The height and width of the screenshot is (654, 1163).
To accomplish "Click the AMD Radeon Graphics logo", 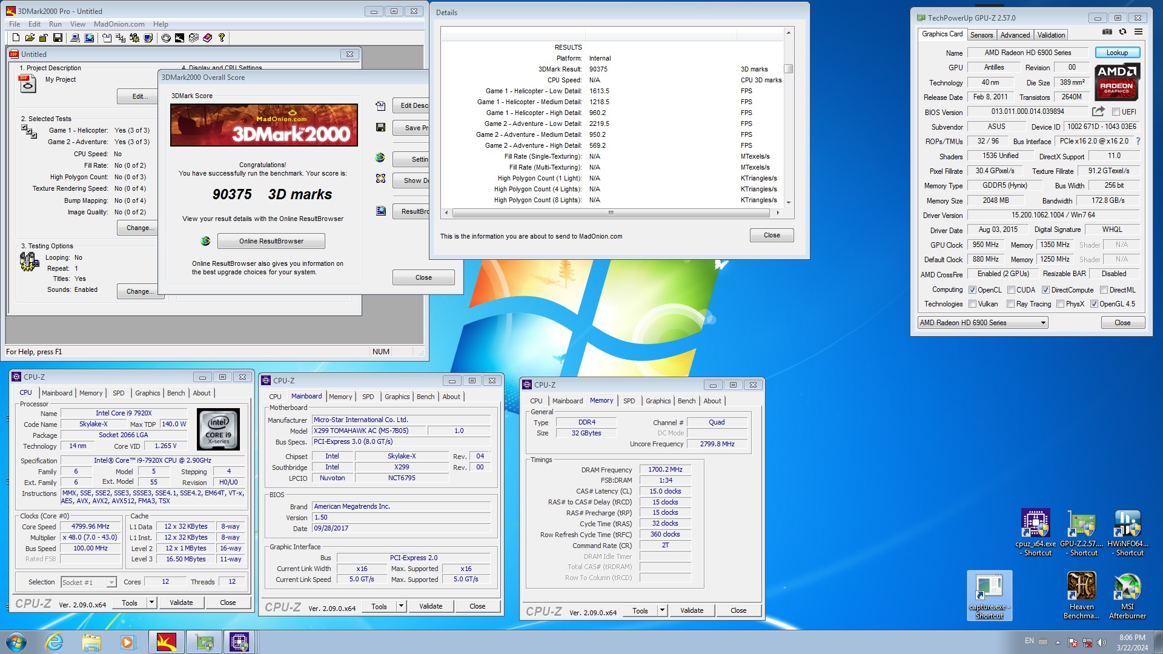I will point(1117,82).
